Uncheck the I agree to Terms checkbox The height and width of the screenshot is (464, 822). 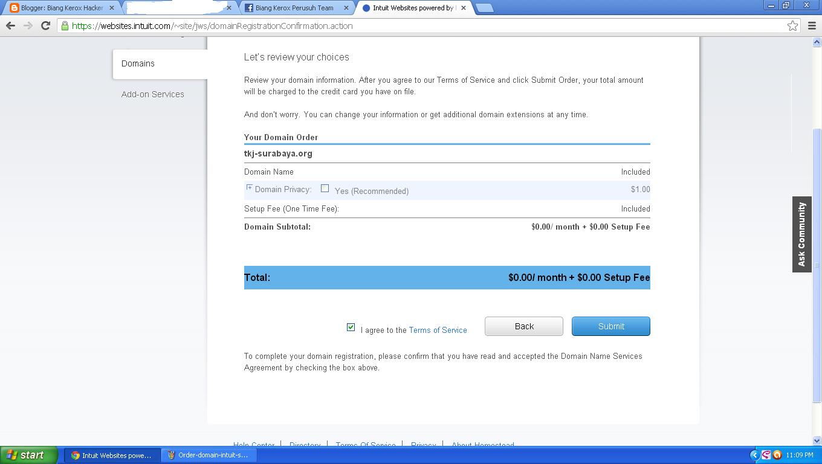[351, 327]
